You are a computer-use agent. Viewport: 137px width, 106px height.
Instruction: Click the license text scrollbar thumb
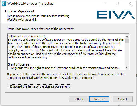tap(127, 41)
